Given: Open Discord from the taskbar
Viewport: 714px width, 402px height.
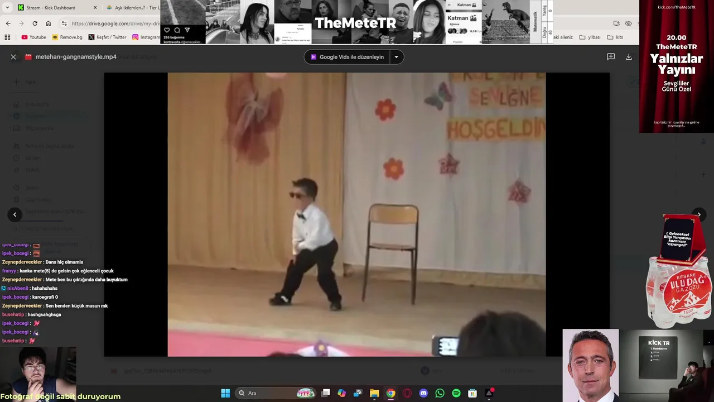Looking at the screenshot, I should [x=423, y=393].
